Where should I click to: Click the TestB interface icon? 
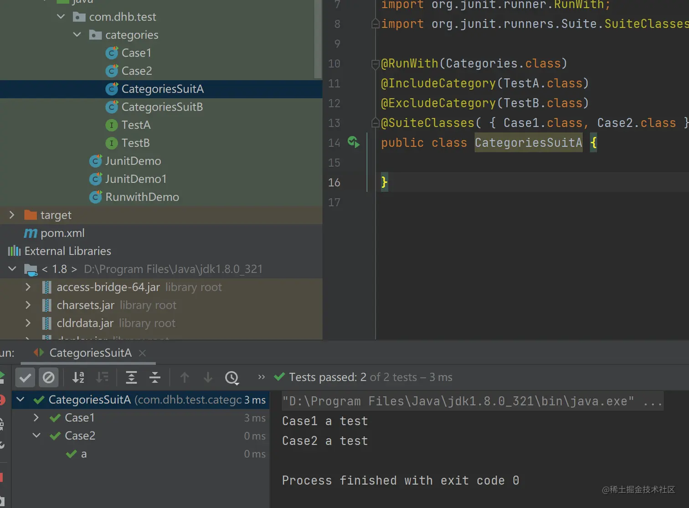[111, 143]
